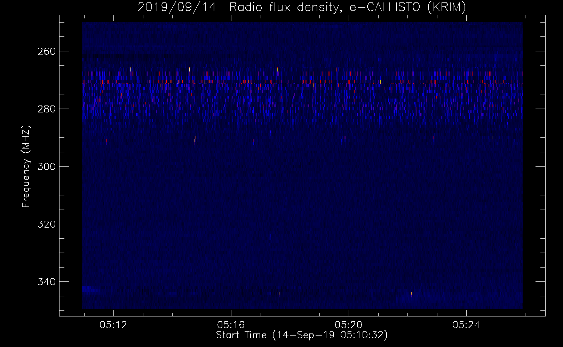
Task: Click the 05:20 time tick label
Action: [349, 325]
